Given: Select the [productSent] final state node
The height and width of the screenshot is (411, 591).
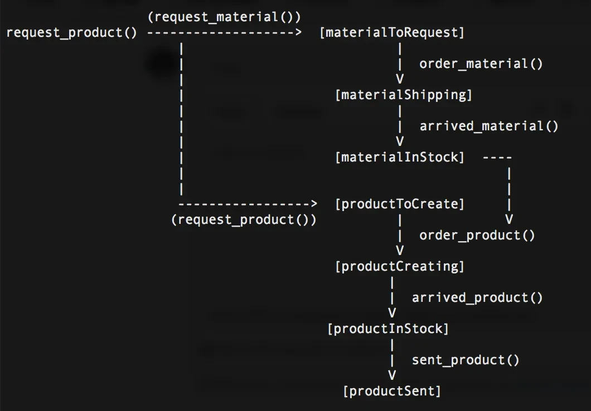Looking at the screenshot, I should 392,391.
